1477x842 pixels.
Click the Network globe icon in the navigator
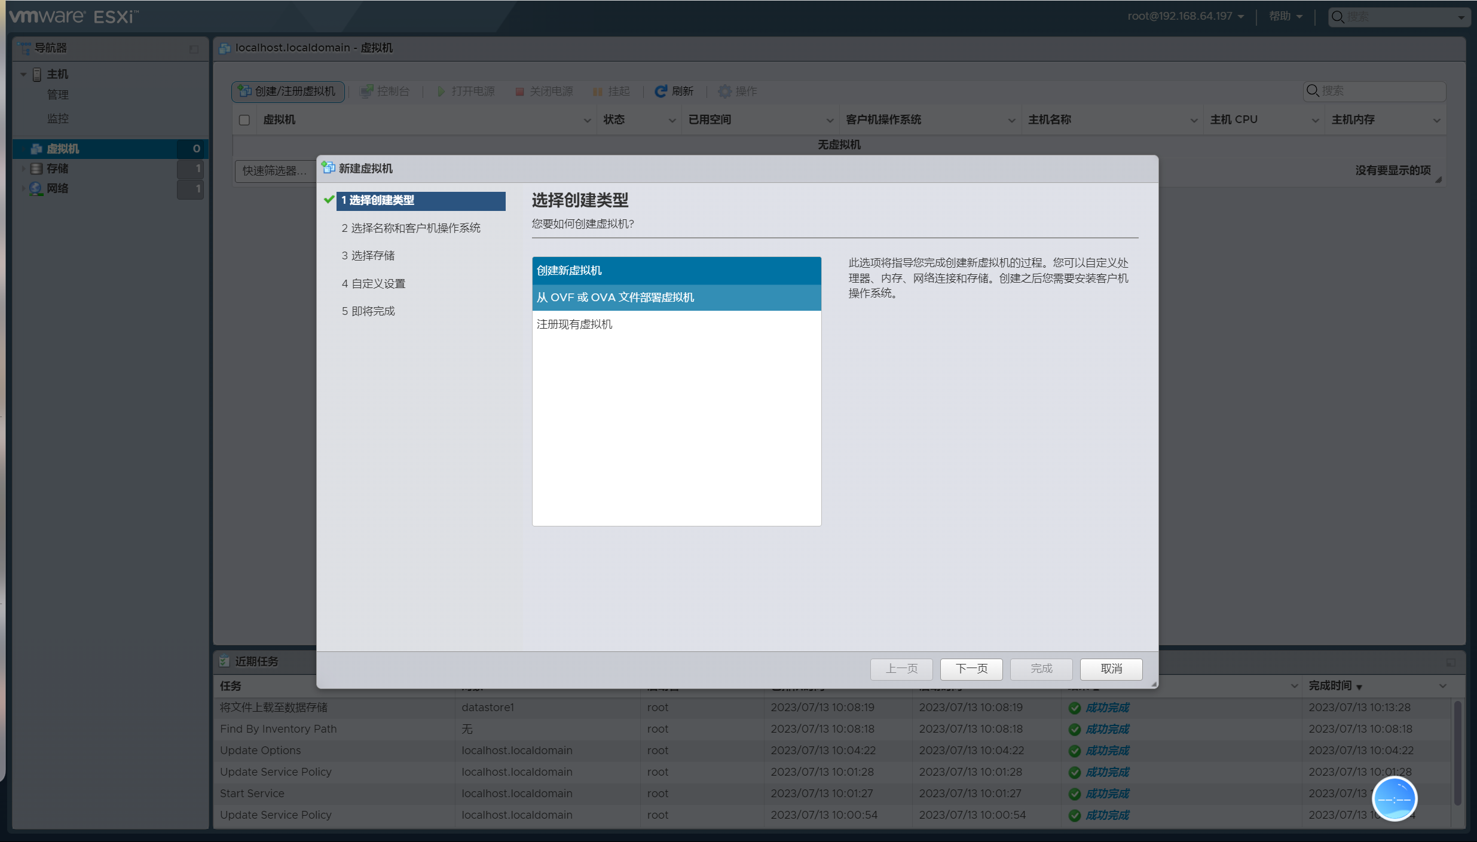point(36,188)
